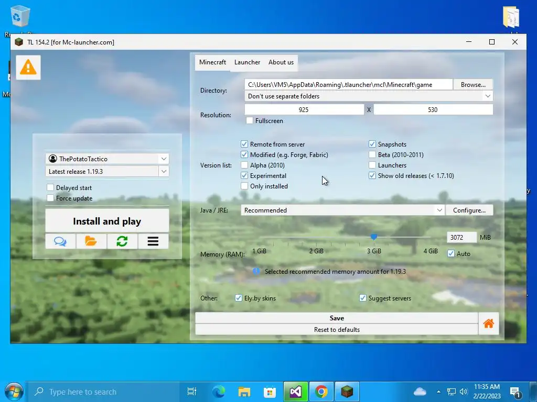Viewport: 537px width, 402px height.
Task: Switch to the Minecraft settings tab
Action: pos(213,62)
